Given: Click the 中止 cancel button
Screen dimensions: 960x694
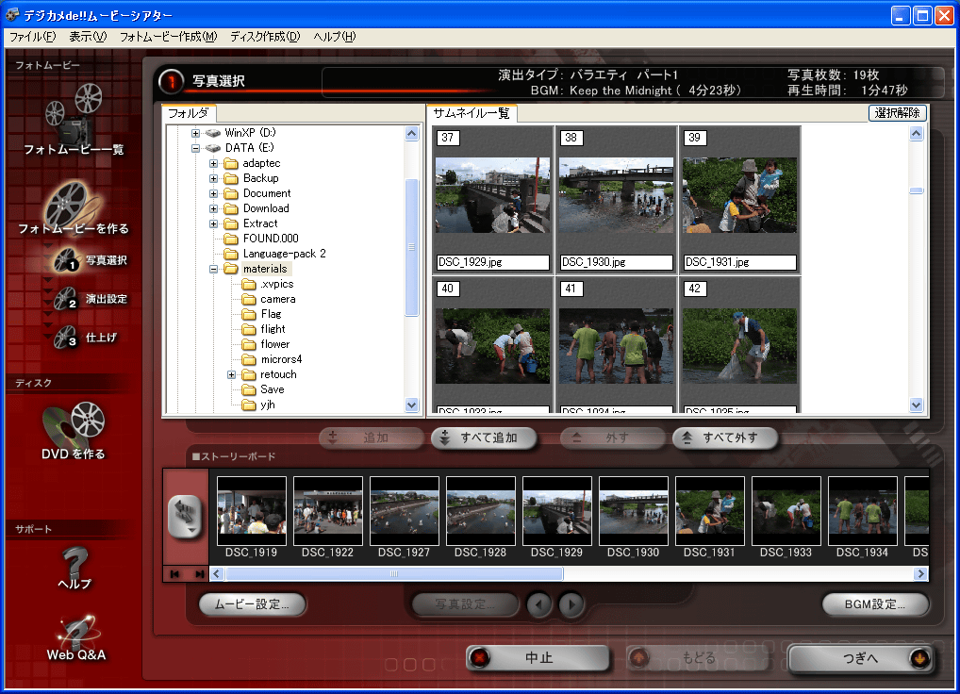Looking at the screenshot, I should pyautogui.click(x=538, y=658).
